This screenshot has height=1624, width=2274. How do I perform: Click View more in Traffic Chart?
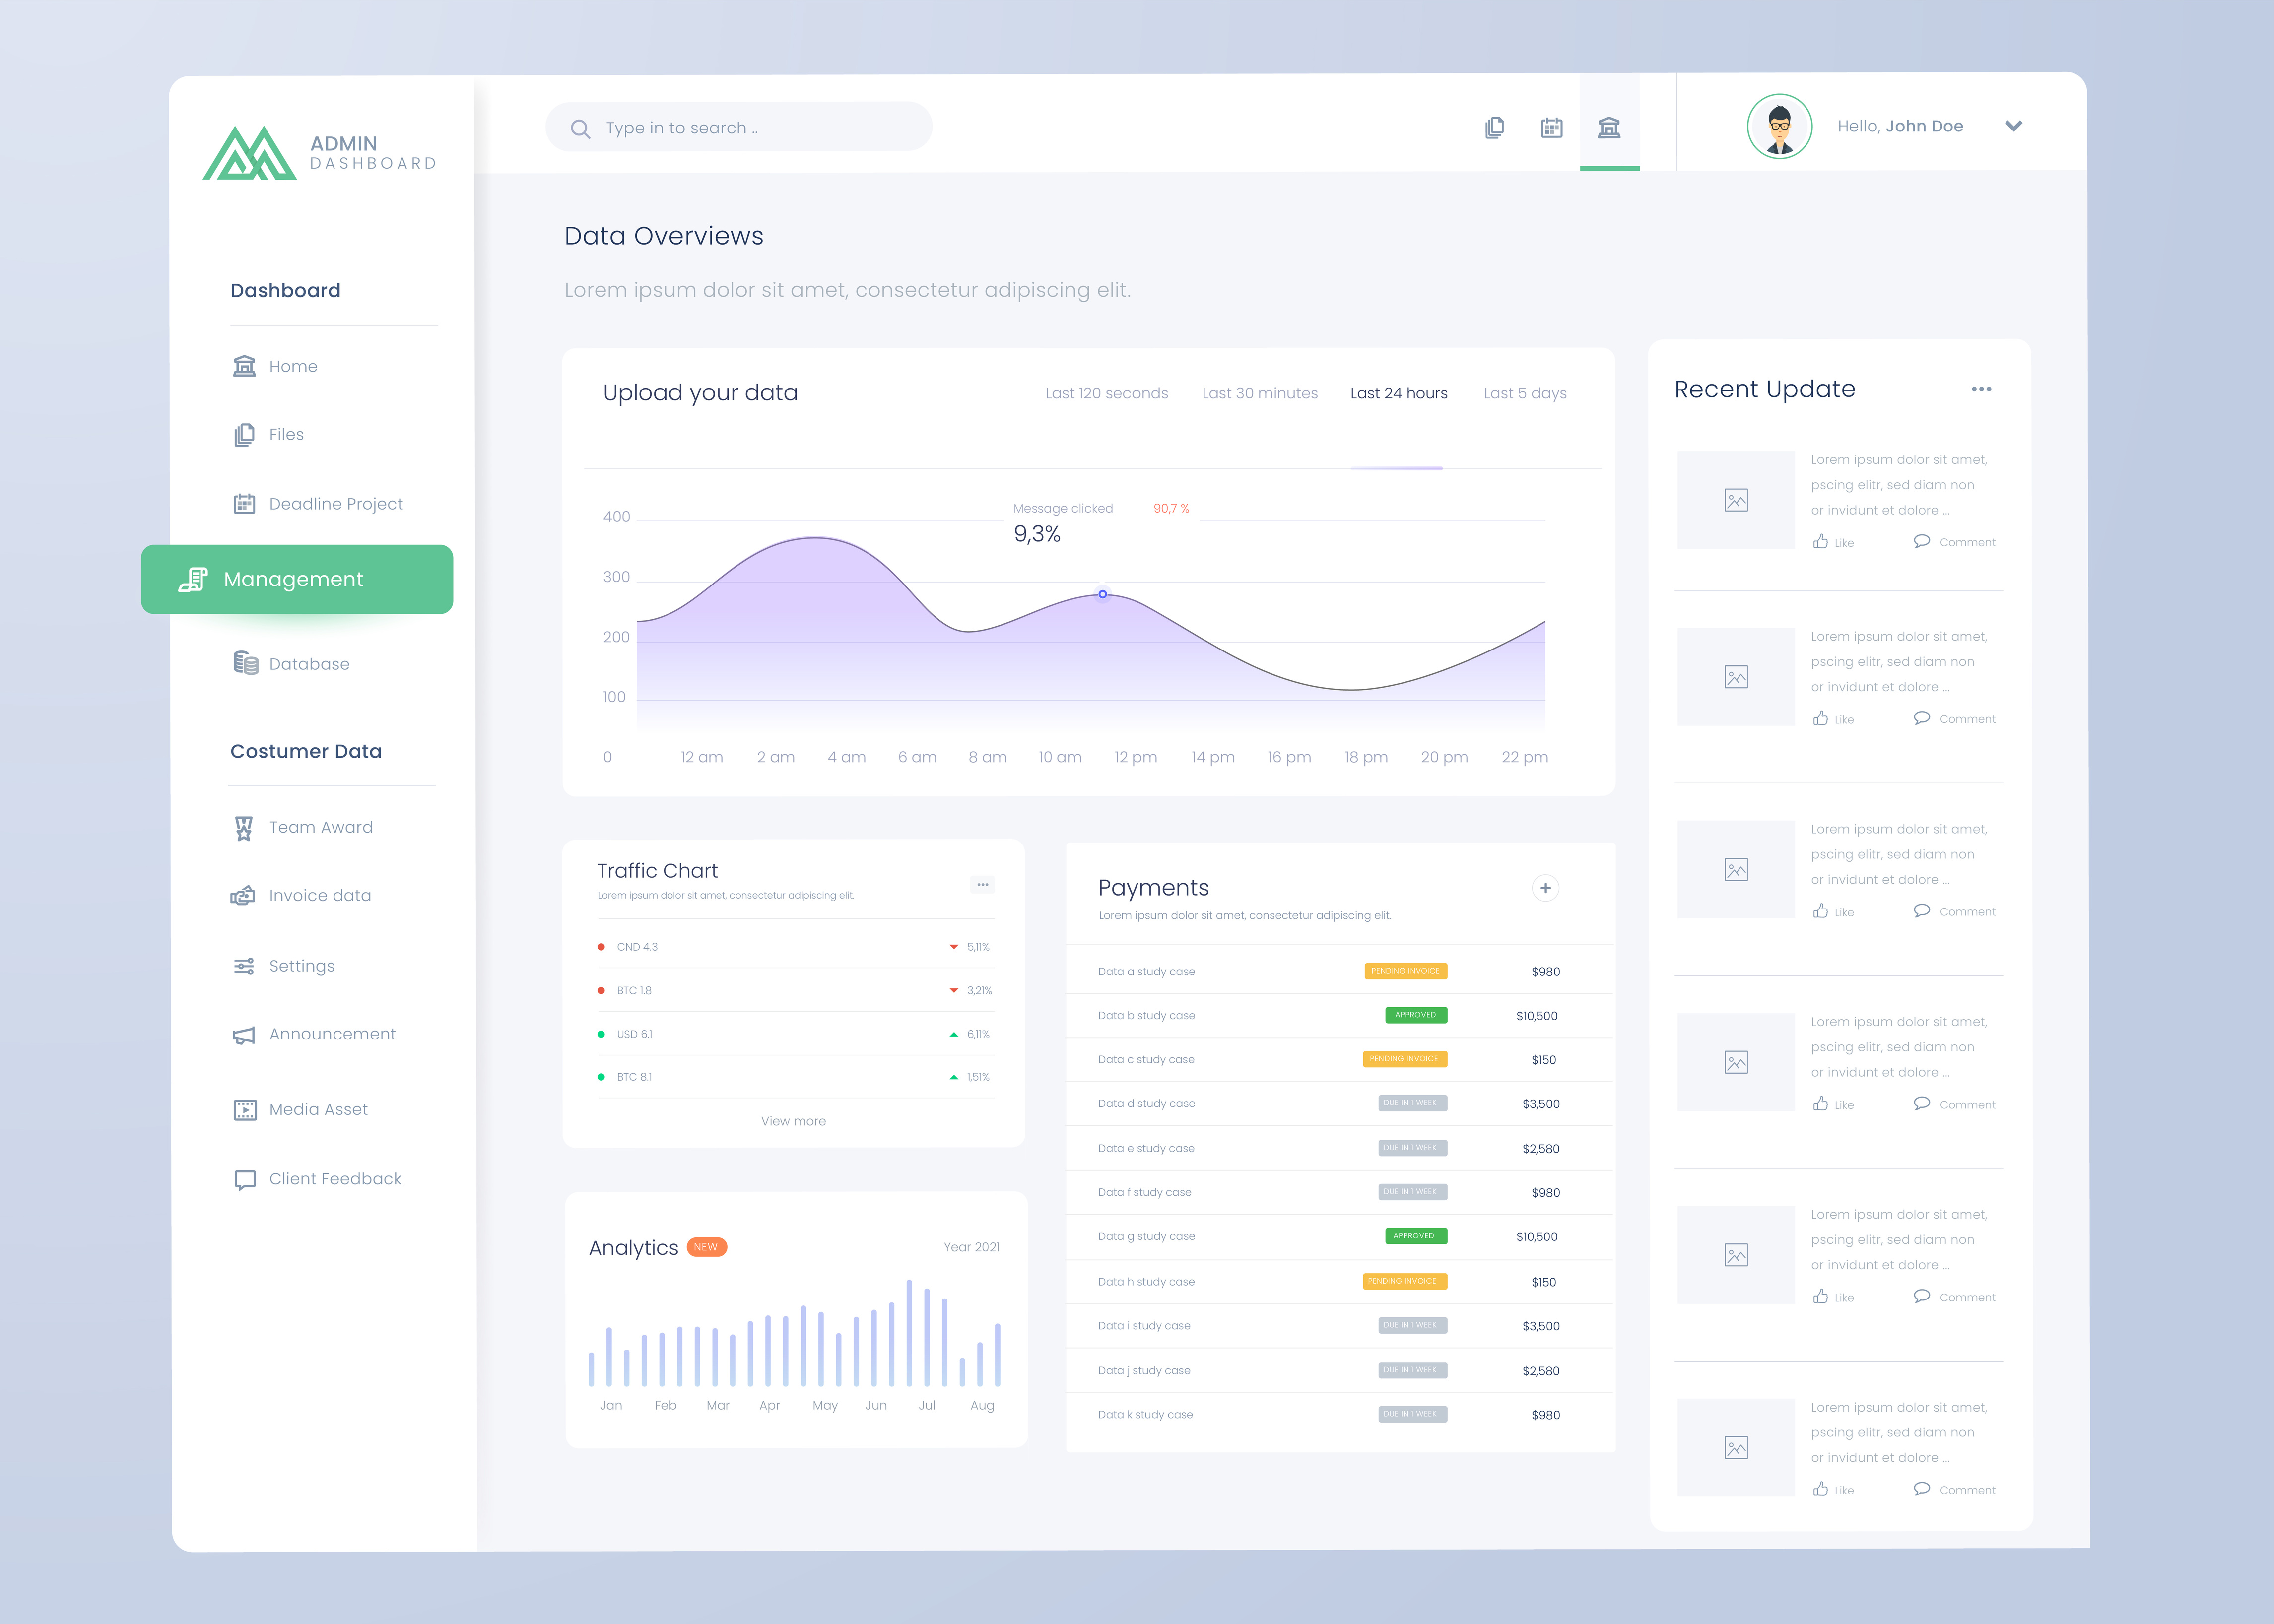793,1121
